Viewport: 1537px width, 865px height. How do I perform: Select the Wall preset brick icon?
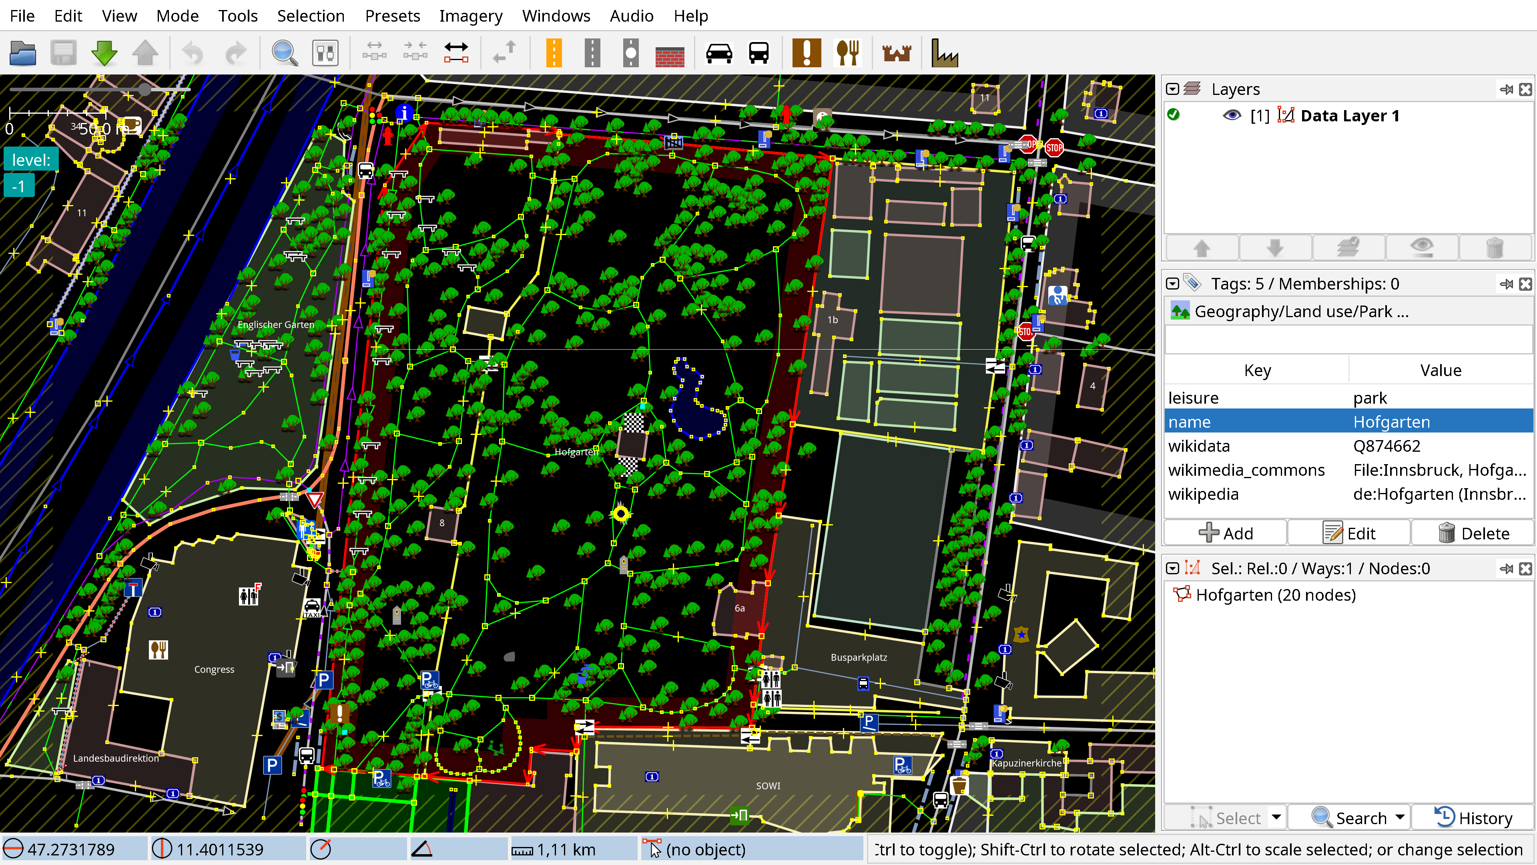click(x=670, y=56)
